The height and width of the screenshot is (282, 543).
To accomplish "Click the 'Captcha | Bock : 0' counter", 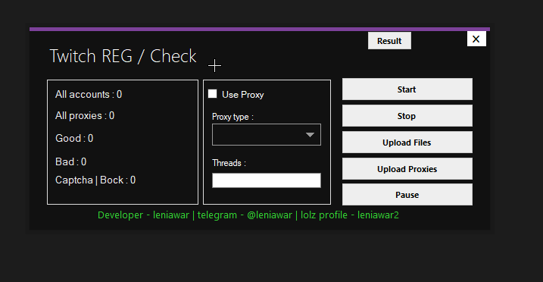I will [x=95, y=180].
